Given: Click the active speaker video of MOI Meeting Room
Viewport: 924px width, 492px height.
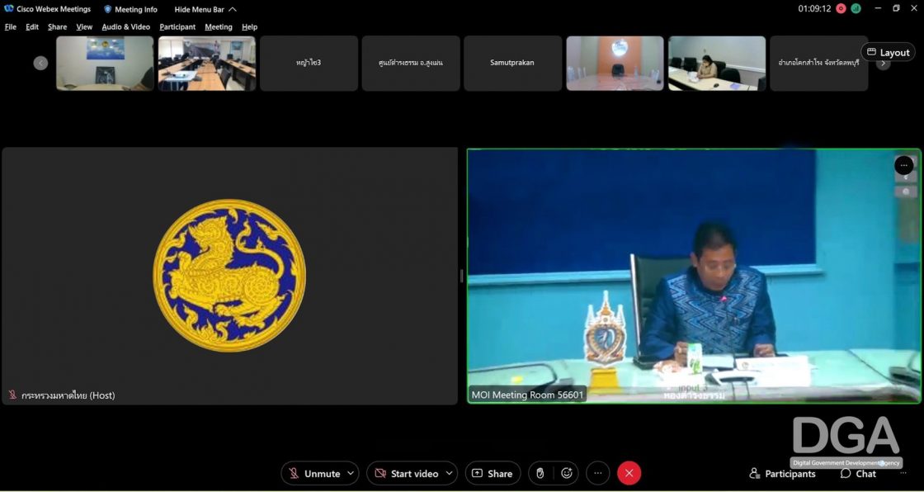Looking at the screenshot, I should click(694, 276).
